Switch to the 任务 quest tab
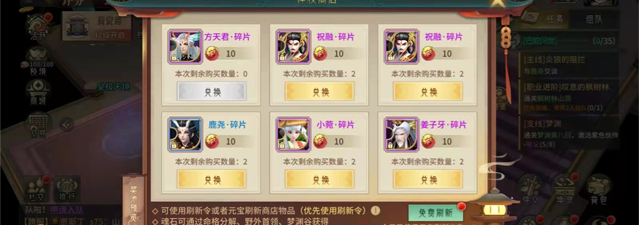This screenshot has height=225, width=639. 554,19
